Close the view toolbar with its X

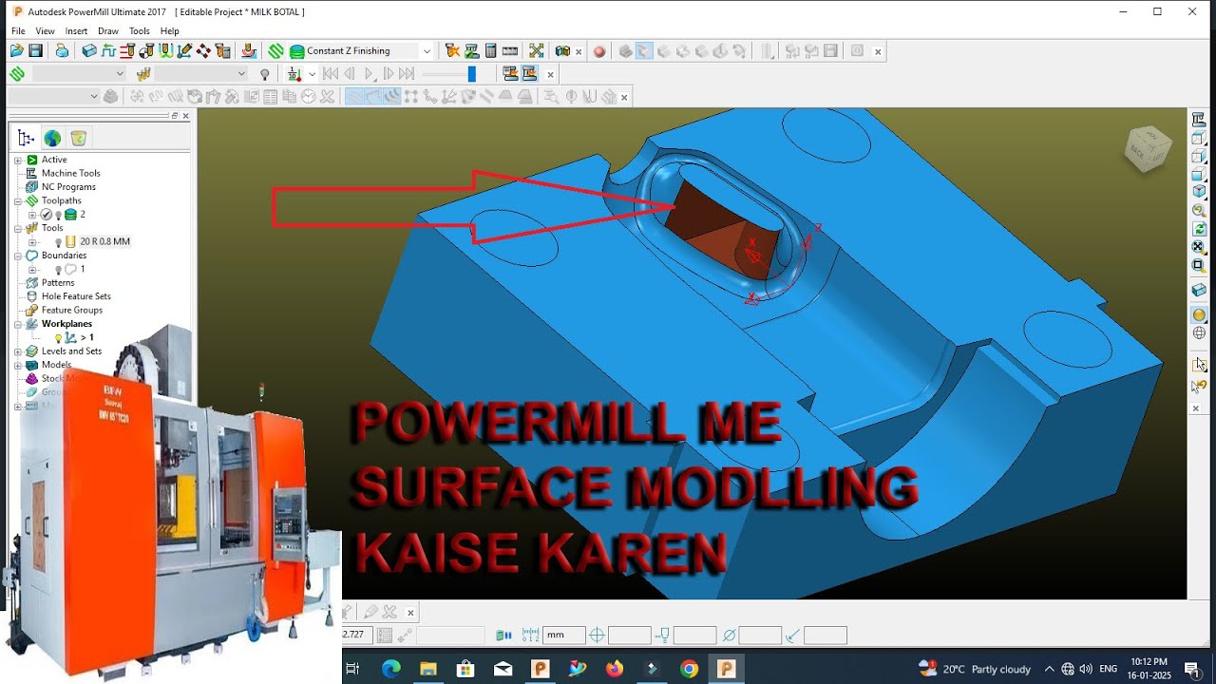(1196, 408)
